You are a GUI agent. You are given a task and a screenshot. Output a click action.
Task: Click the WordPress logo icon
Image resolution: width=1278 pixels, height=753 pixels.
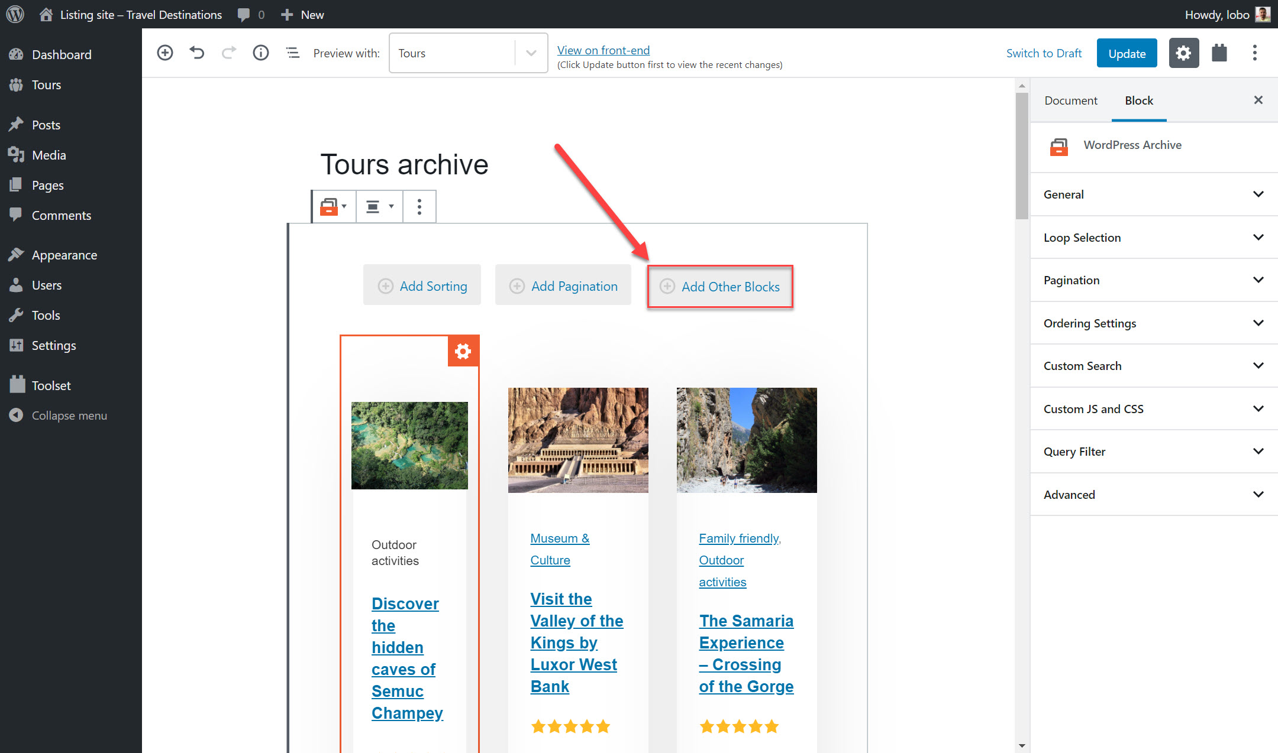15,14
